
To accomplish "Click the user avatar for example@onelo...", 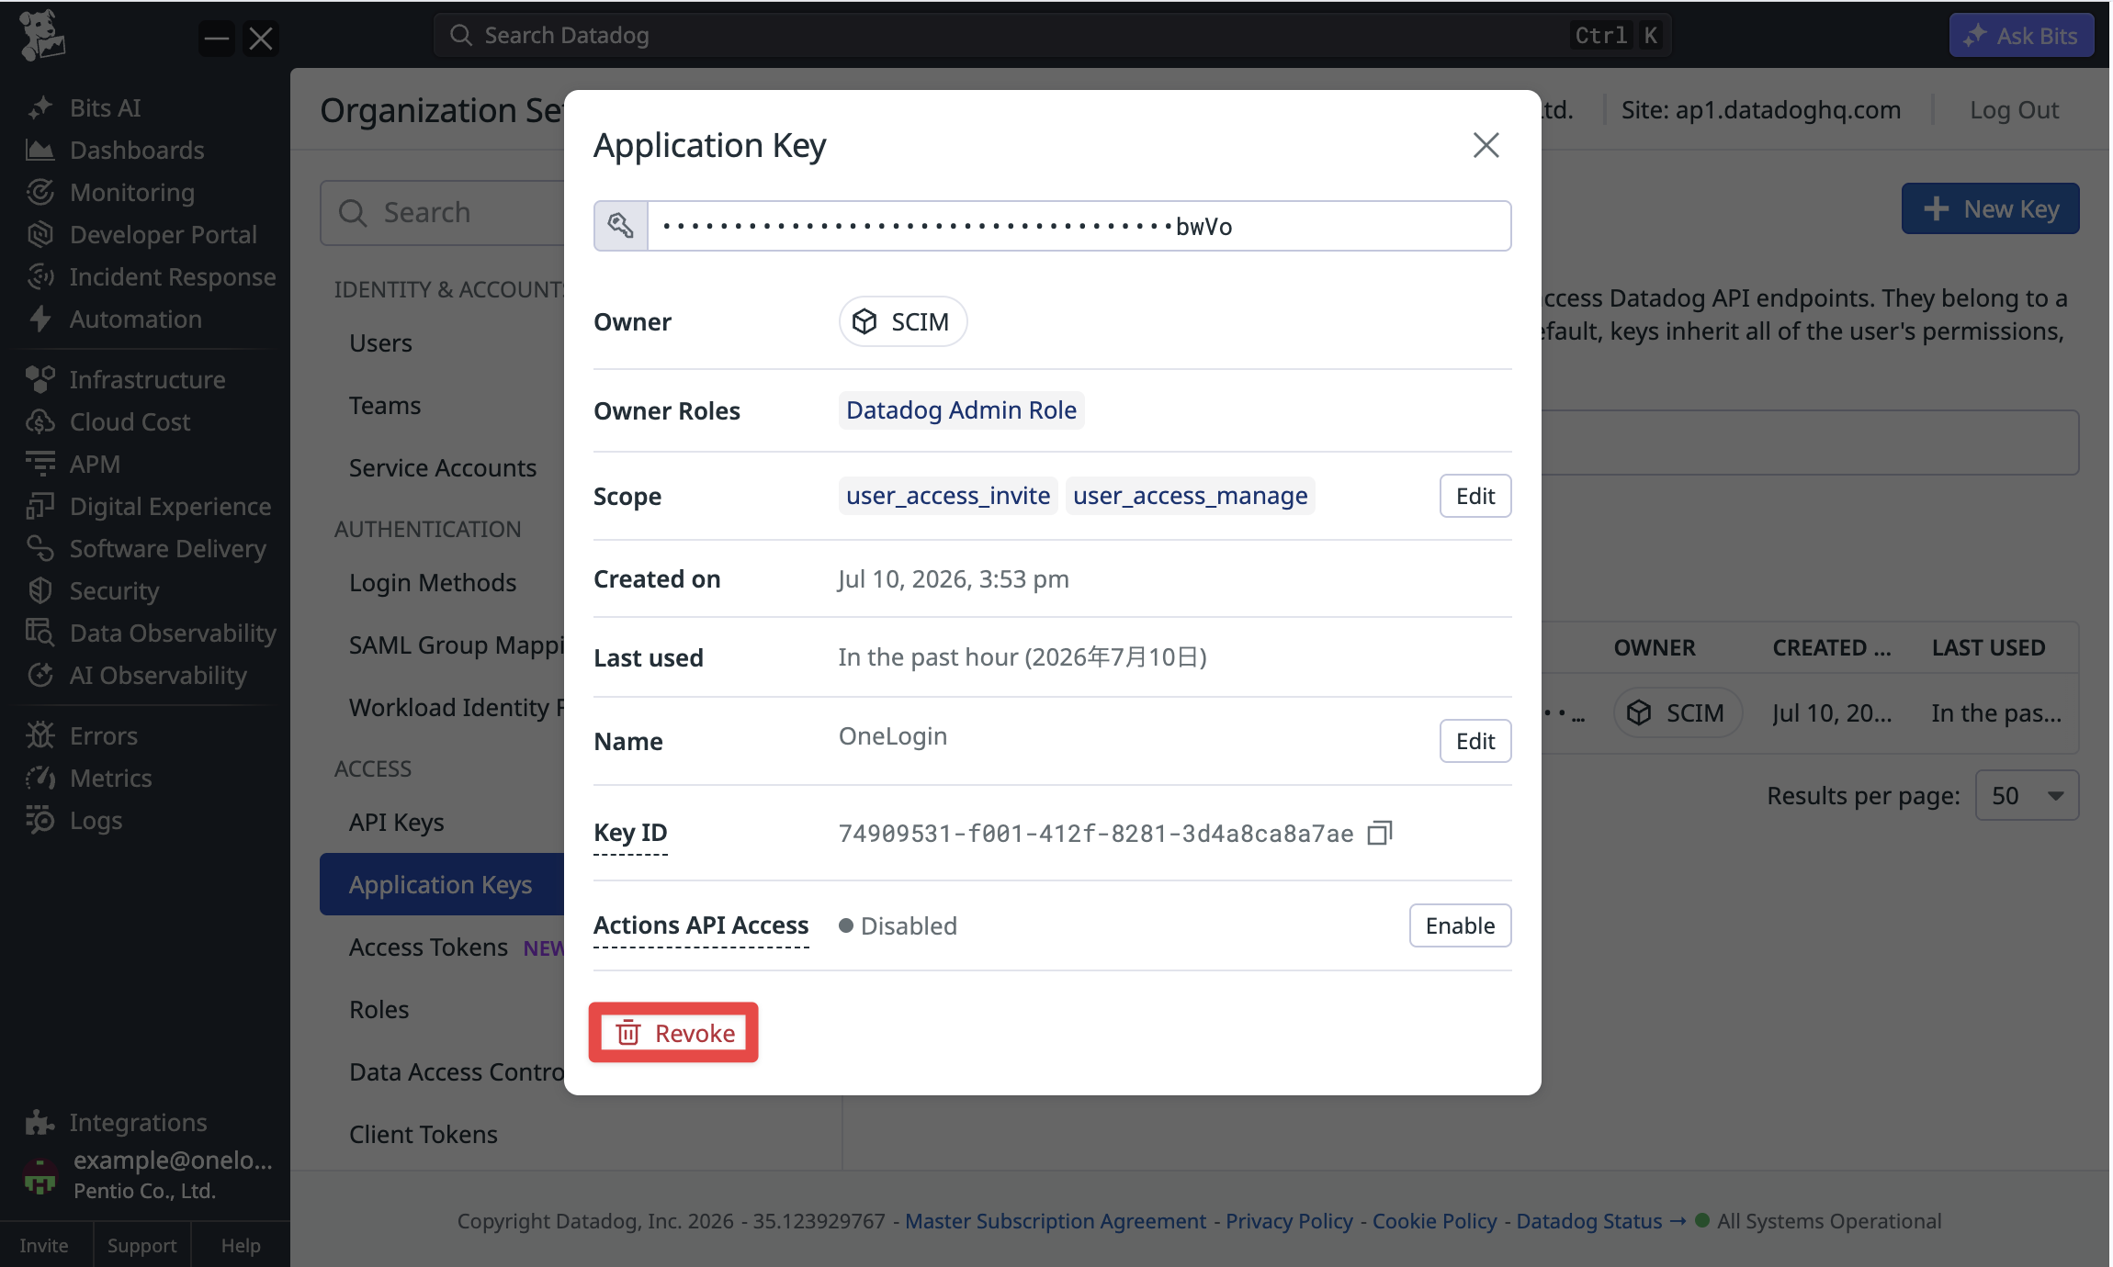I will (x=40, y=1175).
